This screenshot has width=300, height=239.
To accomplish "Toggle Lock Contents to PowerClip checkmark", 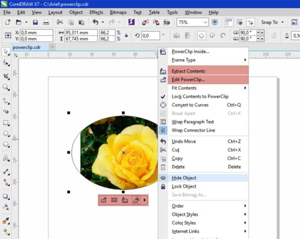I will tap(163, 97).
